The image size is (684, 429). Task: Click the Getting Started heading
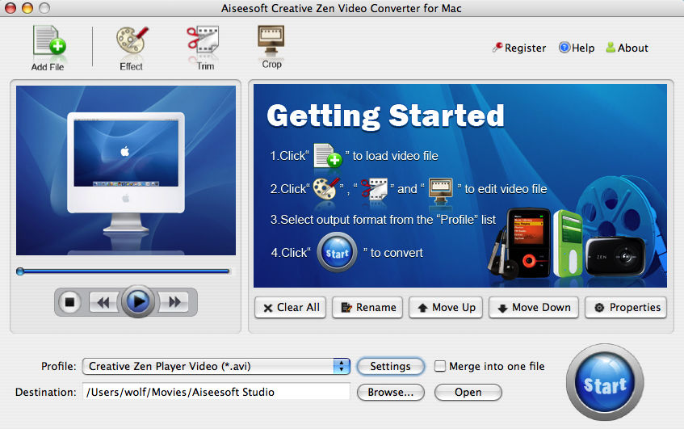pos(385,116)
